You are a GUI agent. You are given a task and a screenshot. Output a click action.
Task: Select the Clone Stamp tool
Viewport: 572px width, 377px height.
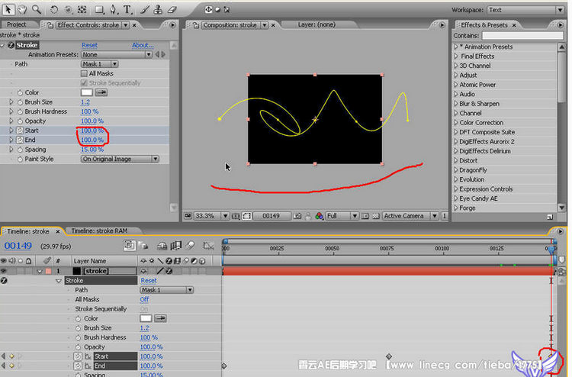158,9
